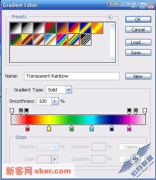
Task: Click into the gradient Name field
Action: (72, 76)
